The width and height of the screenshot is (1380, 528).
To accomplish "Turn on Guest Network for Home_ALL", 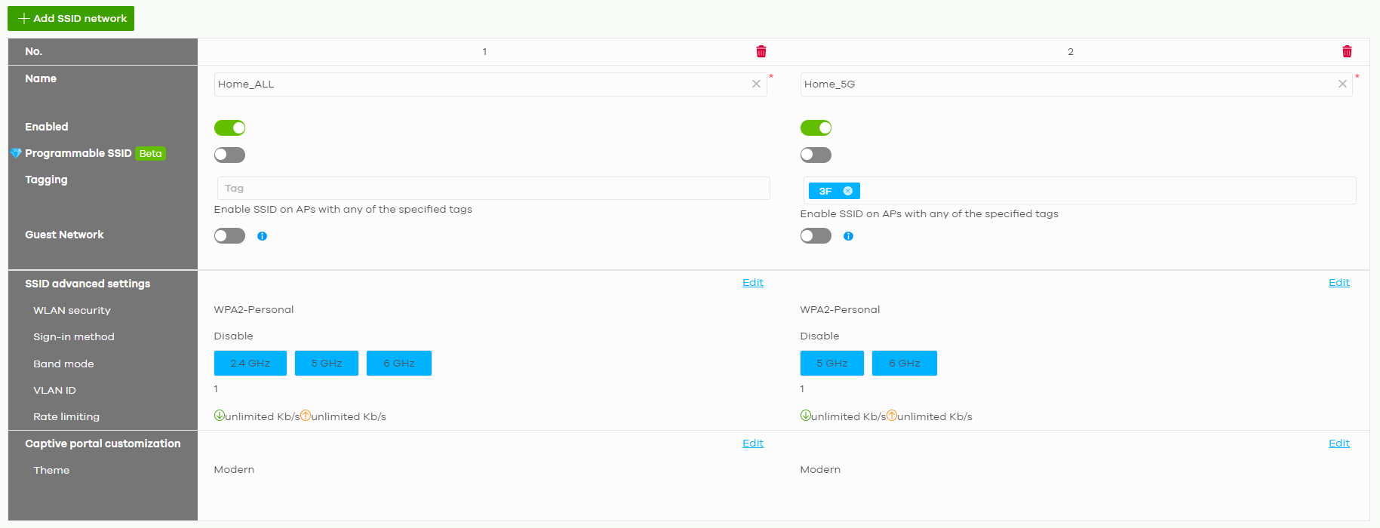I will (x=229, y=236).
